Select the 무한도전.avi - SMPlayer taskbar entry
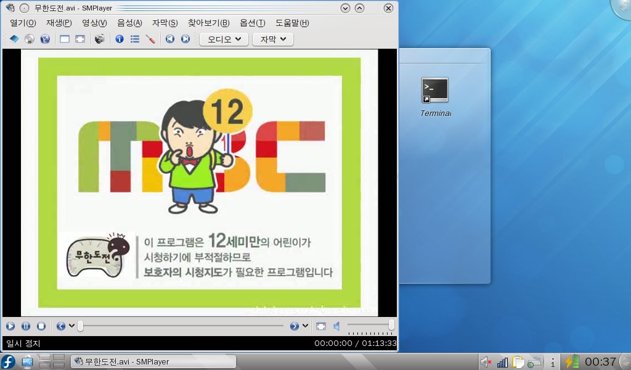631x370 pixels. click(x=153, y=361)
